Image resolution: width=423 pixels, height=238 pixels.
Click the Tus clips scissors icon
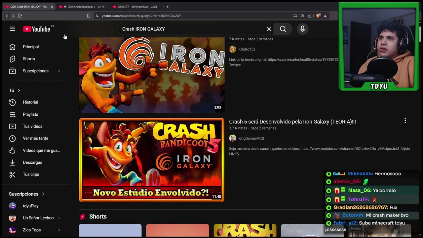[x=12, y=174]
